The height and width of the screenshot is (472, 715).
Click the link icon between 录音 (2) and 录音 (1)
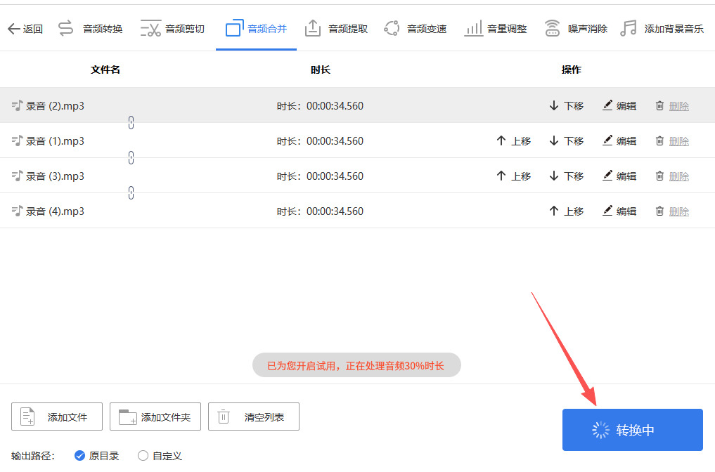(x=131, y=122)
